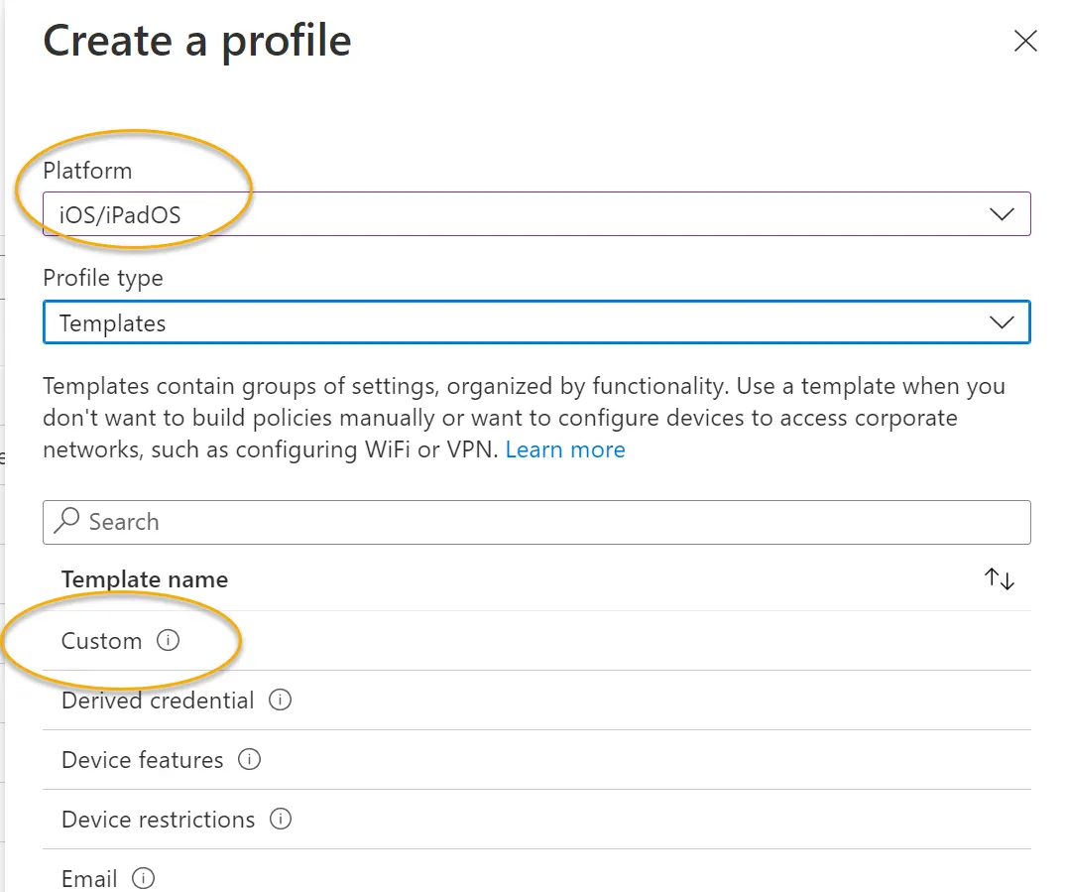
Task: Select the Derived credential template
Action: 536,701
